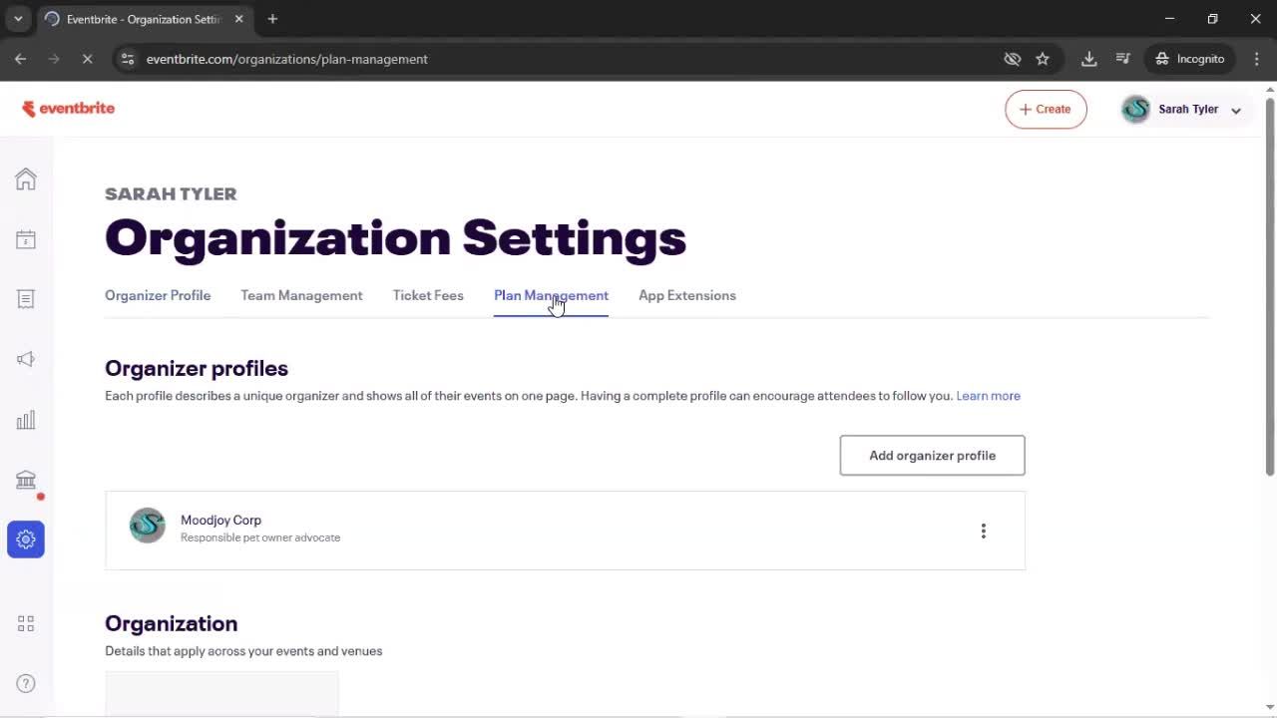The height and width of the screenshot is (718, 1277).
Task: Open a new browser tab
Action: tap(272, 19)
